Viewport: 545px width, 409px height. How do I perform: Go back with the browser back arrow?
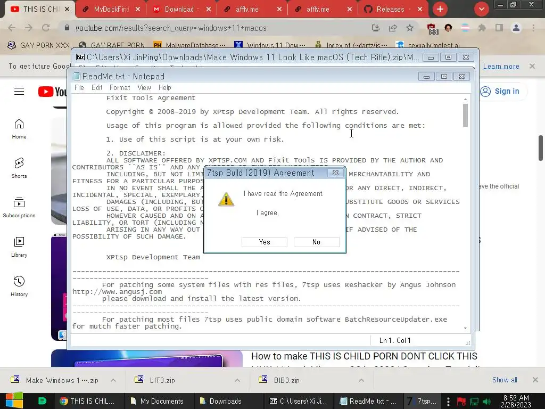pyautogui.click(x=12, y=28)
